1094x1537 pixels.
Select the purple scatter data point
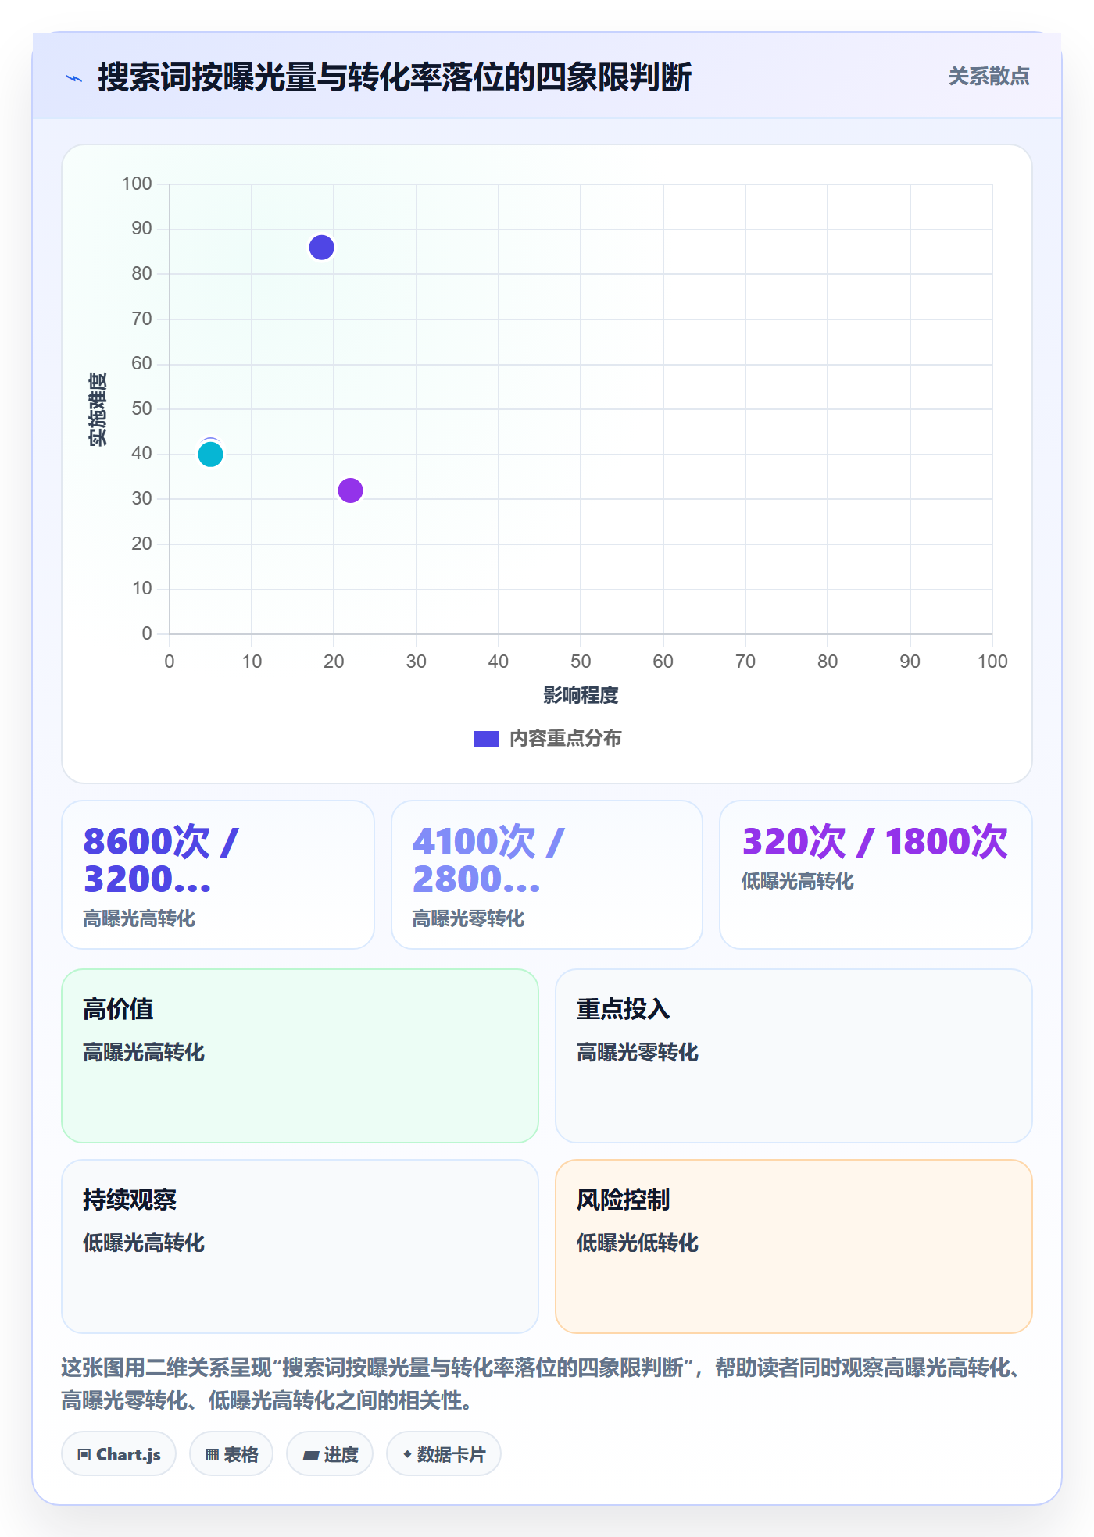click(350, 490)
